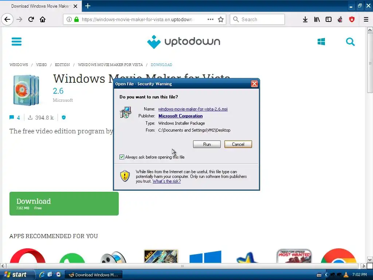
Task: Click the Run button in the dialog
Action: pos(207,144)
